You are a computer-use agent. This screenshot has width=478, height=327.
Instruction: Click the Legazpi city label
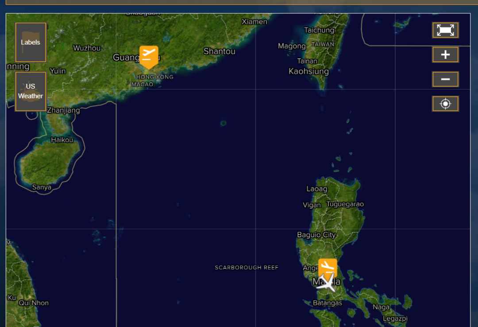pyautogui.click(x=395, y=319)
